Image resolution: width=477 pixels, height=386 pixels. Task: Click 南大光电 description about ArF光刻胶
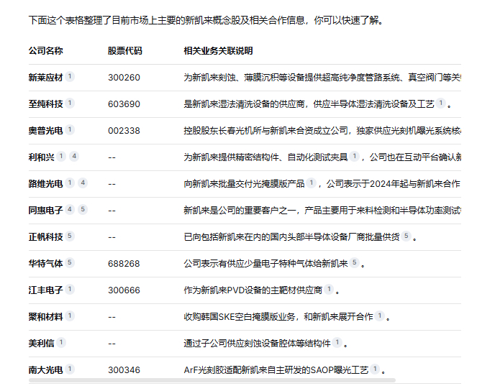pos(276,370)
